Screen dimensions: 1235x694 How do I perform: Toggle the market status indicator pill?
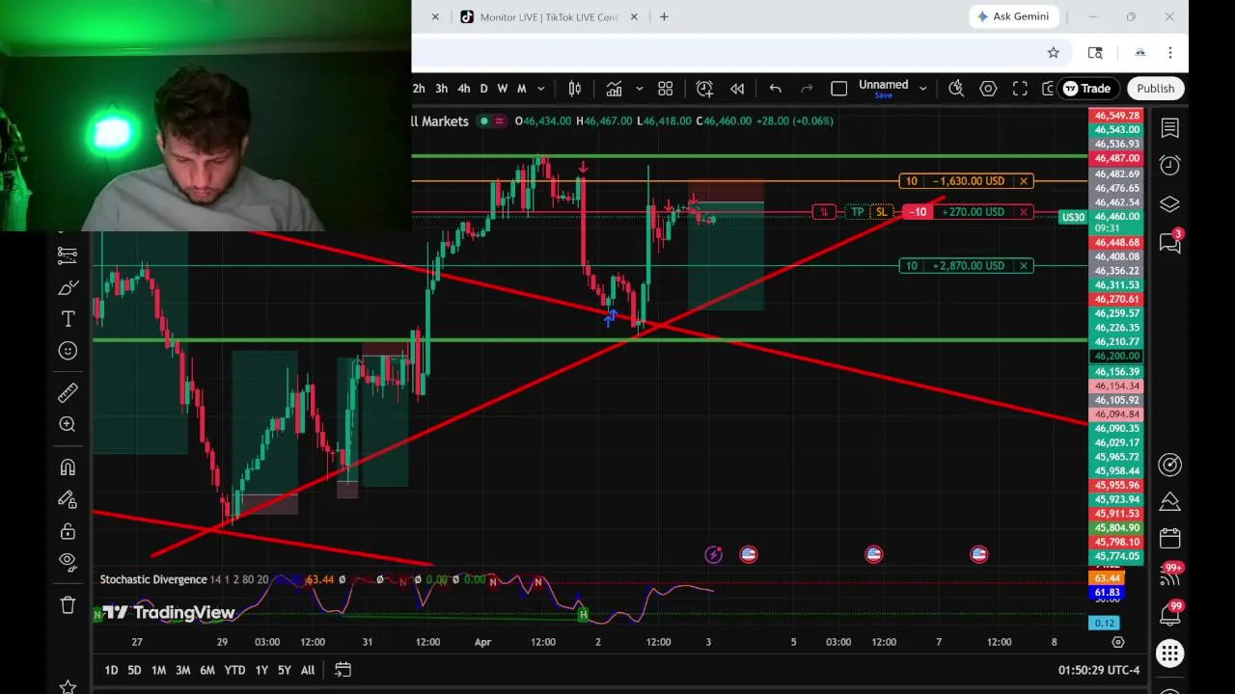pyautogui.click(x=493, y=121)
